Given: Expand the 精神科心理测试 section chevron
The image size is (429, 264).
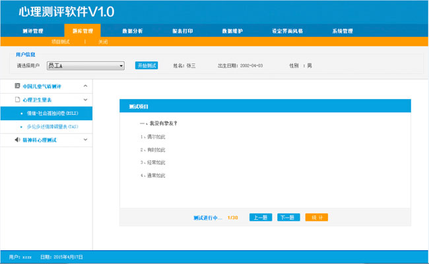Looking at the screenshot, I should pos(85,140).
